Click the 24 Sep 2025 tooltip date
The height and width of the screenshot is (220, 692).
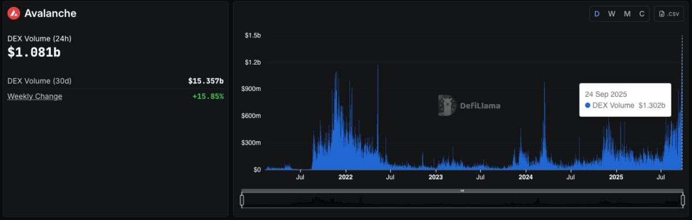[x=605, y=94]
